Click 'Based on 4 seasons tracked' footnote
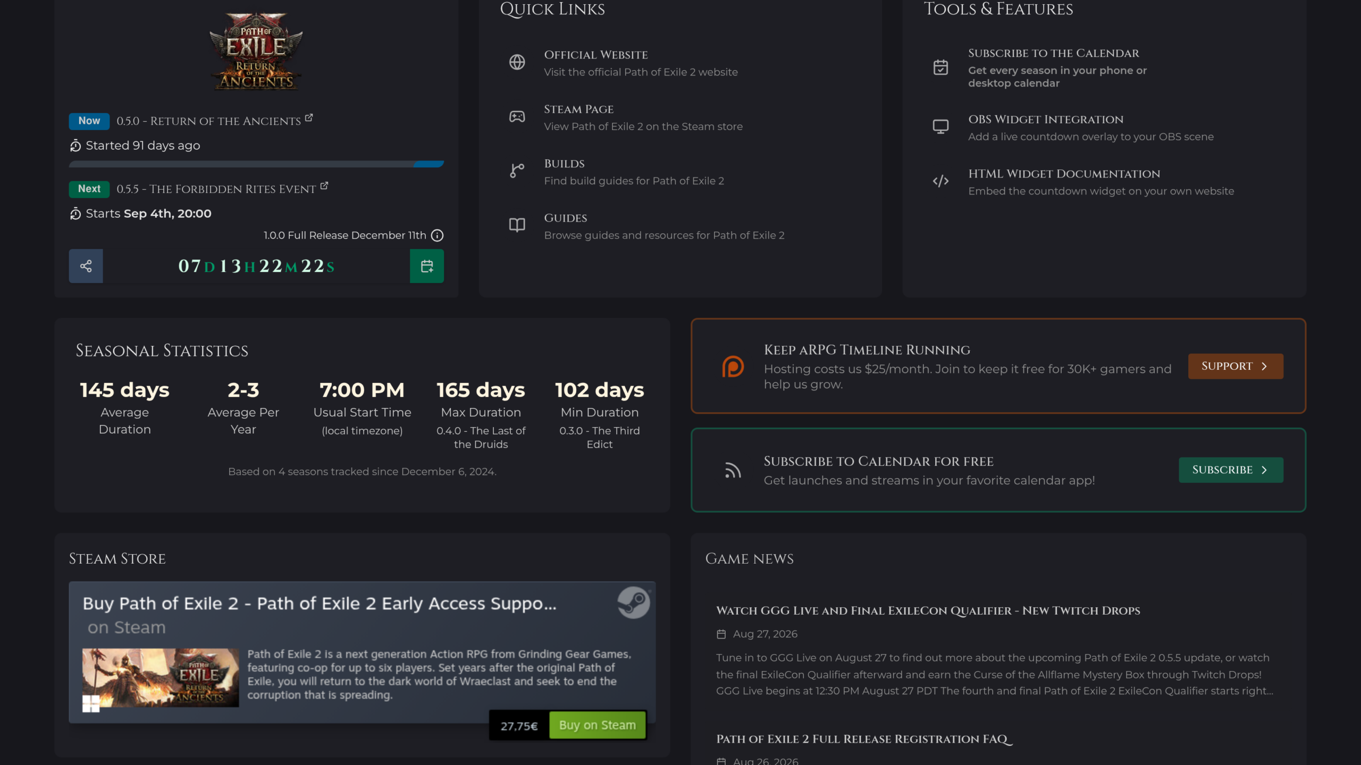The height and width of the screenshot is (765, 1361). point(362,472)
